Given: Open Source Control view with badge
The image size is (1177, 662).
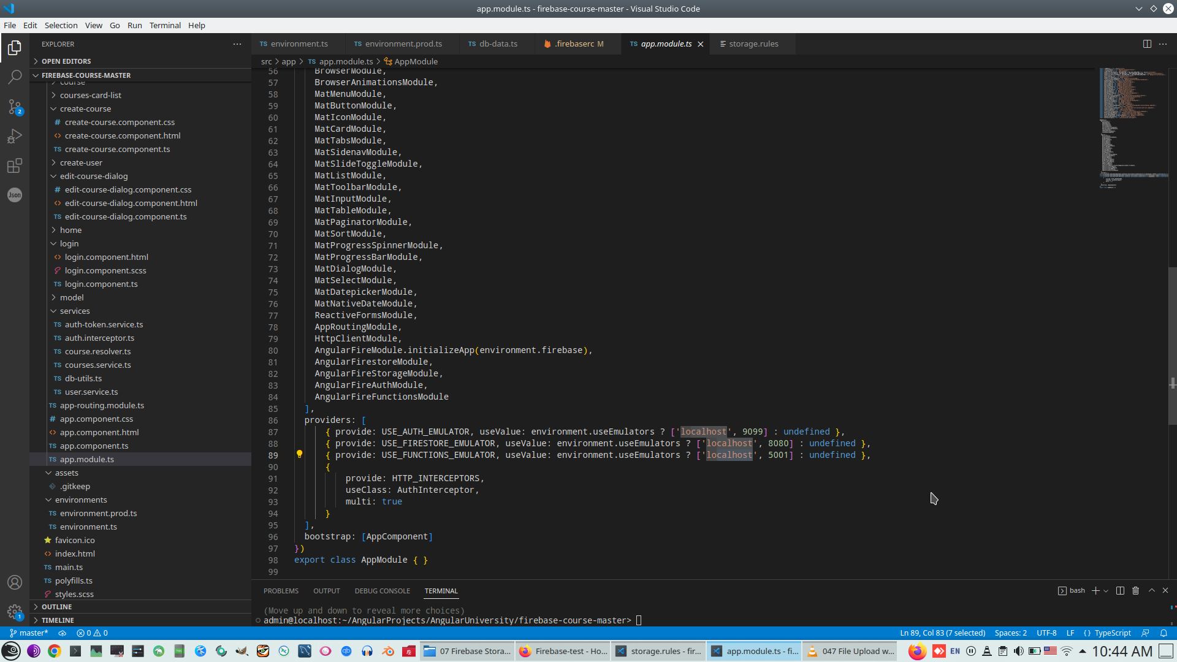Looking at the screenshot, I should (15, 107).
